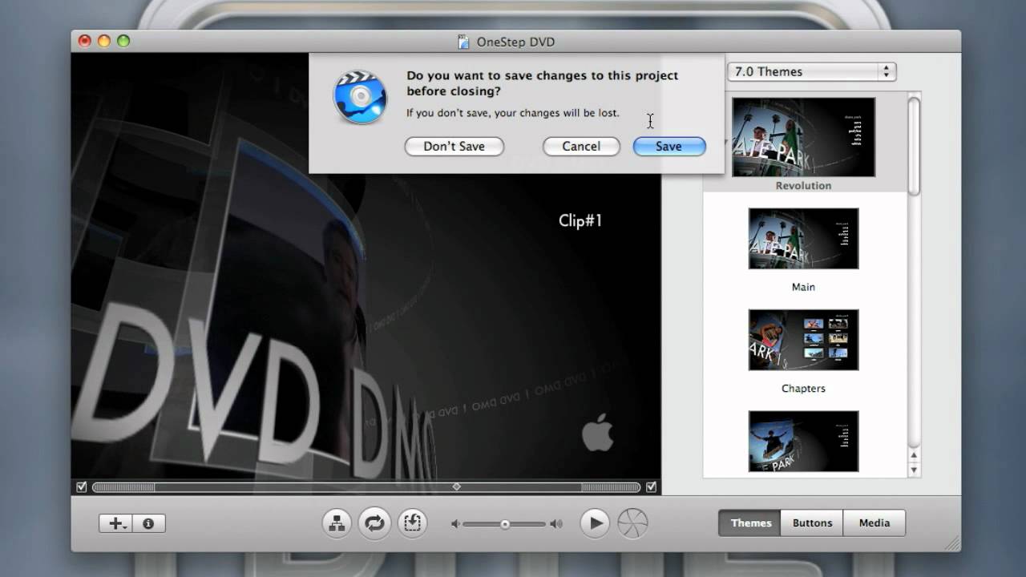Click the Revolution theme label
1026x577 pixels.
[x=803, y=185]
